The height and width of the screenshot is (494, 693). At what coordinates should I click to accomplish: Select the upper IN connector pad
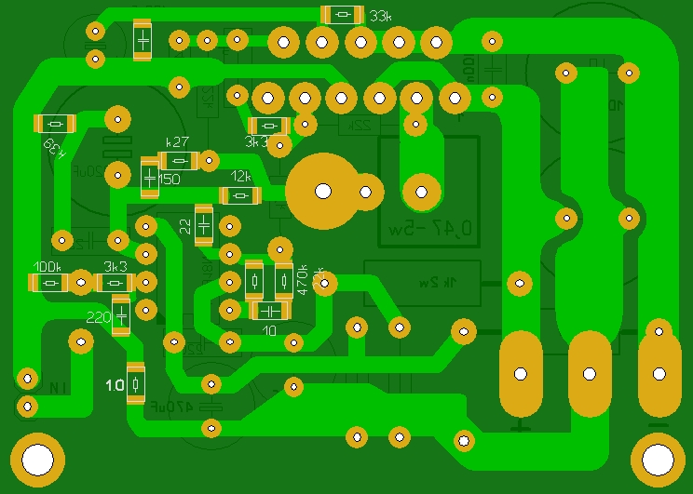point(27,379)
